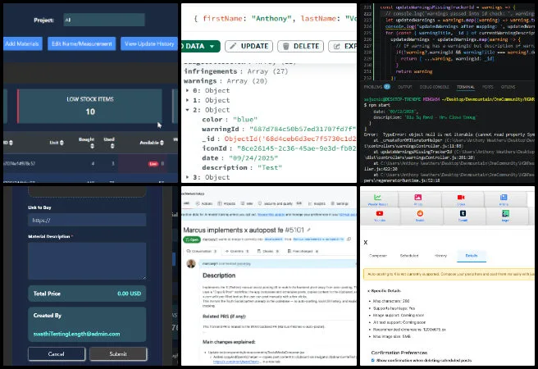
Task: Select the Checks tab of the pull request
Action: click(268, 252)
